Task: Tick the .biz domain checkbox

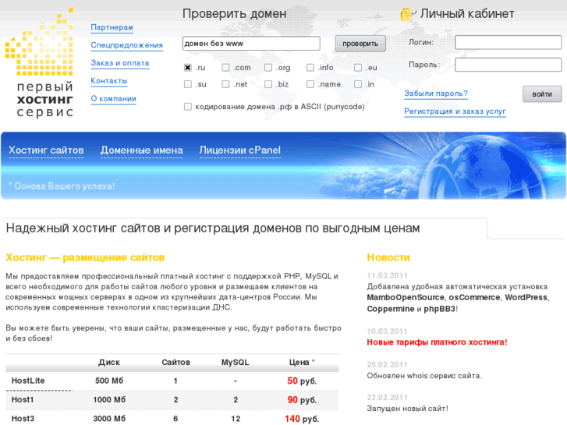Action: (x=268, y=84)
